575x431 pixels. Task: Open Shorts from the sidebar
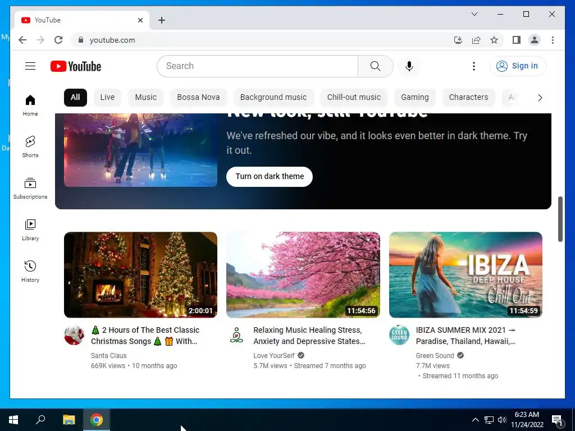pos(30,146)
